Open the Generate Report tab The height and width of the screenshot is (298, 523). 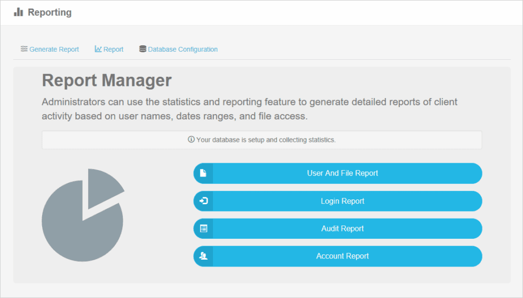point(50,50)
